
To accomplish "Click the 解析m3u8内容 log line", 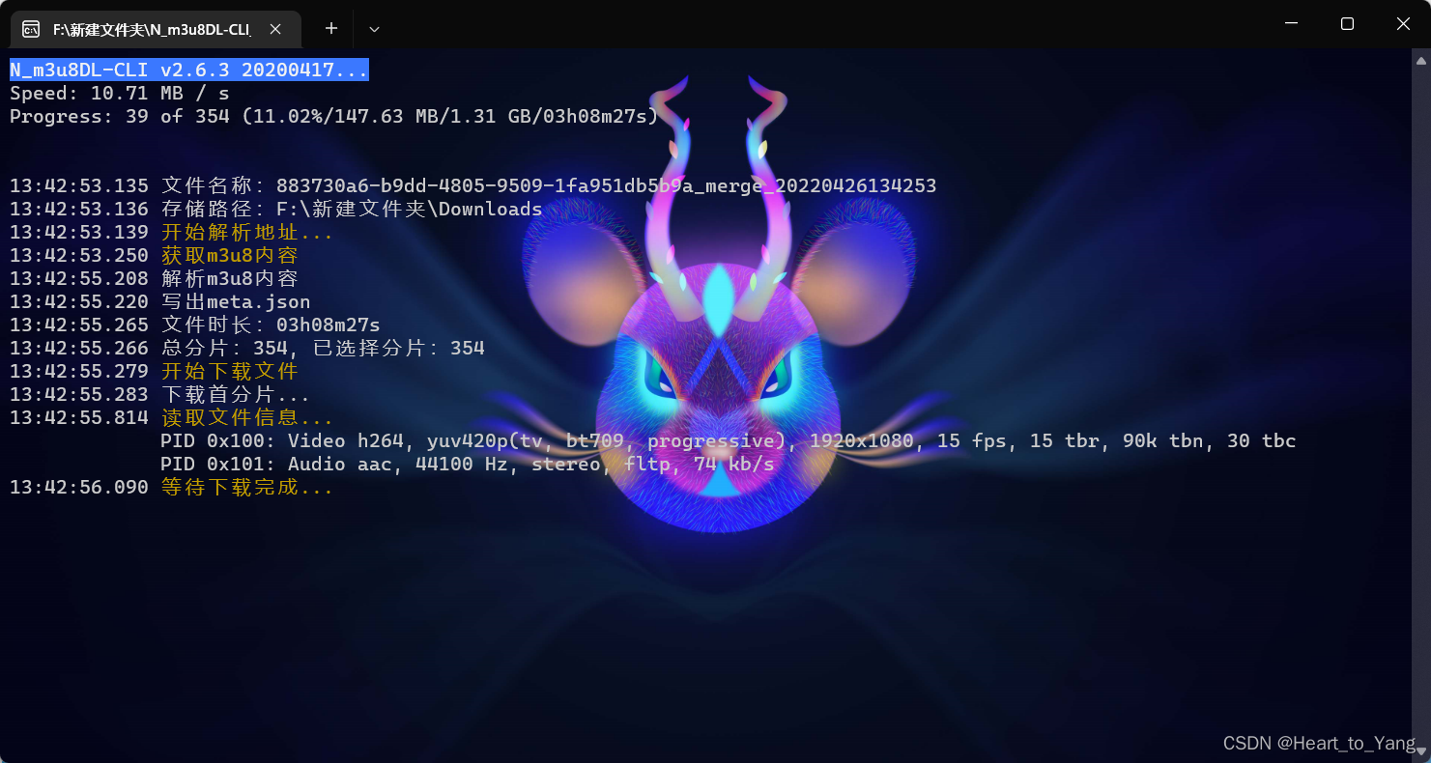I will (x=154, y=278).
